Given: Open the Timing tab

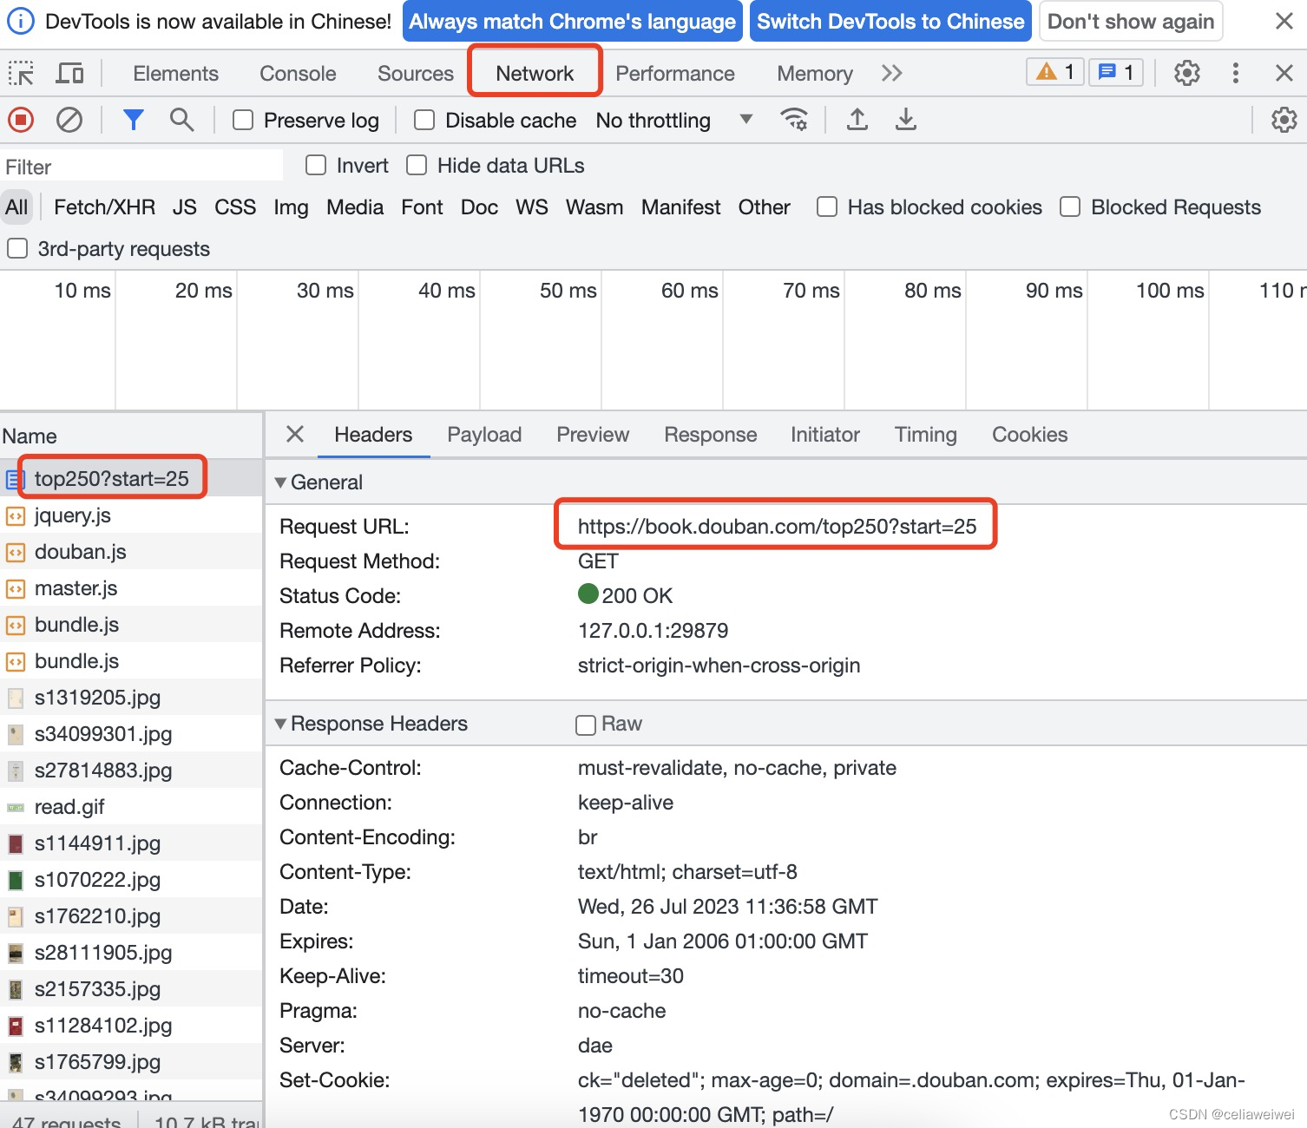Looking at the screenshot, I should click(926, 435).
